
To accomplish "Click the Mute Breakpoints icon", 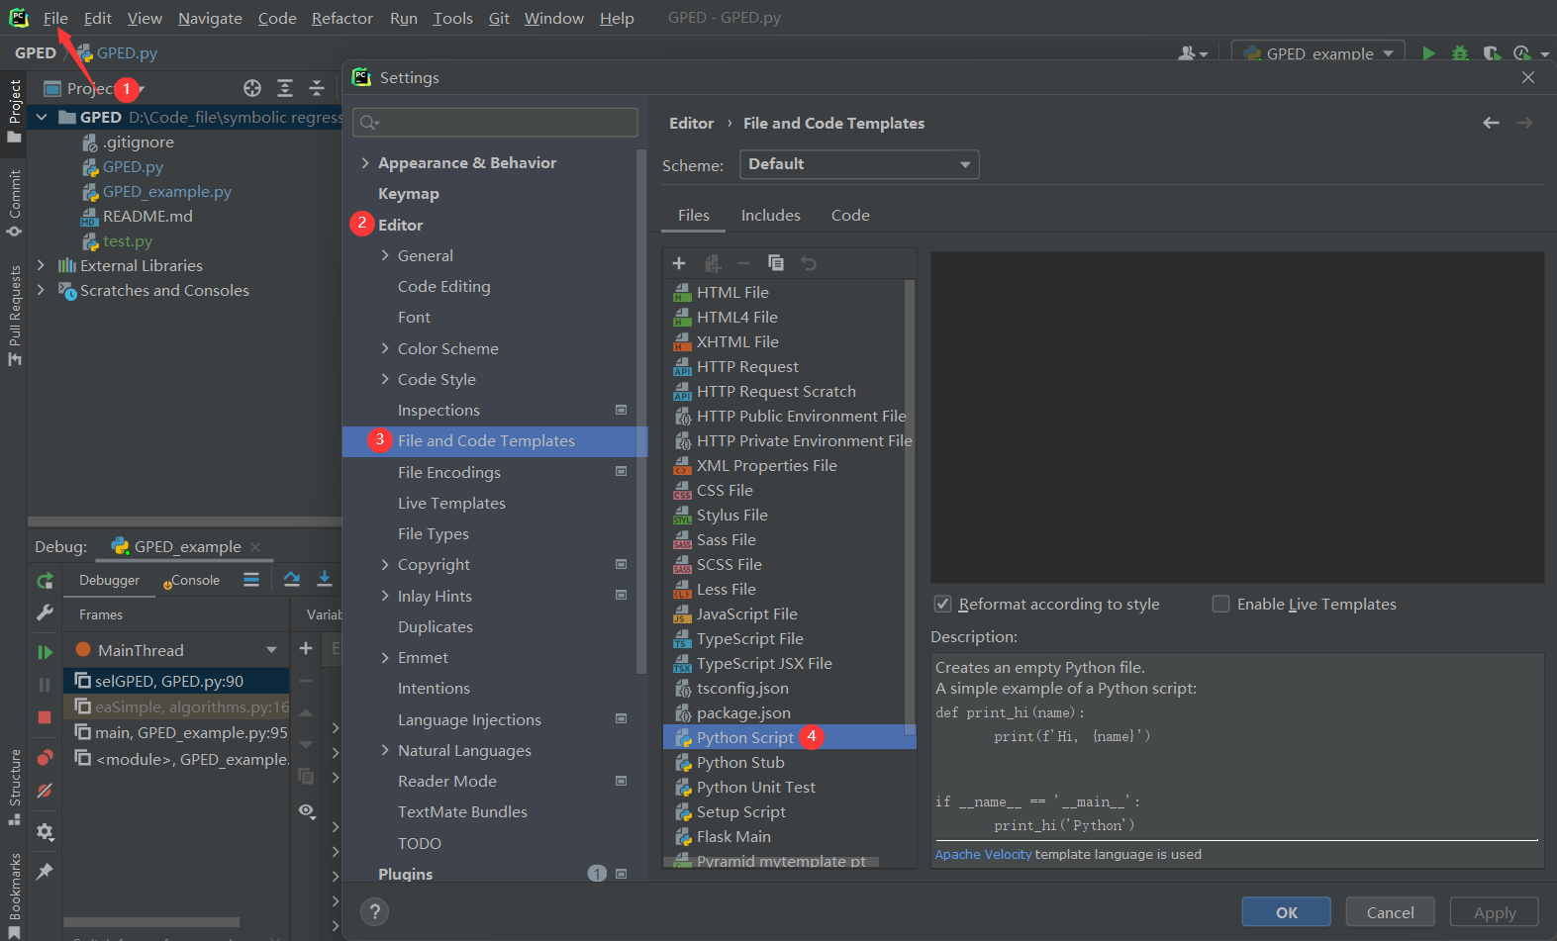I will (x=45, y=791).
